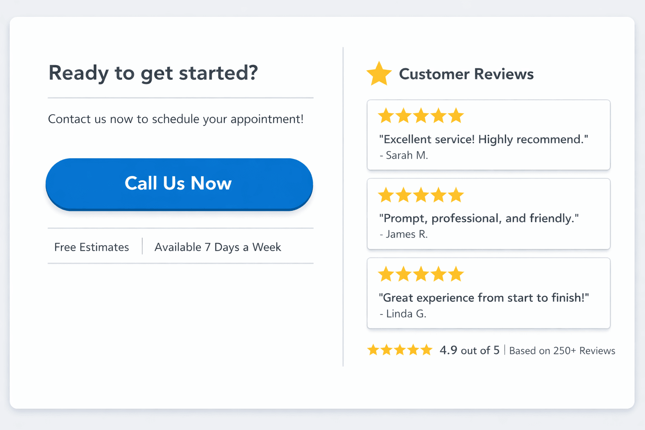Select the first star in Linda G.'s review
645x430 pixels.
[x=386, y=274]
